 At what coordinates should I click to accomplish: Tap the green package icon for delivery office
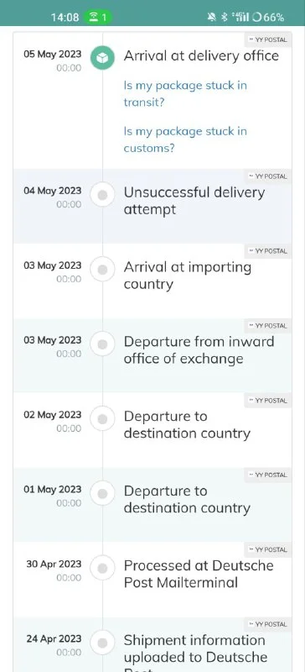[x=102, y=58]
